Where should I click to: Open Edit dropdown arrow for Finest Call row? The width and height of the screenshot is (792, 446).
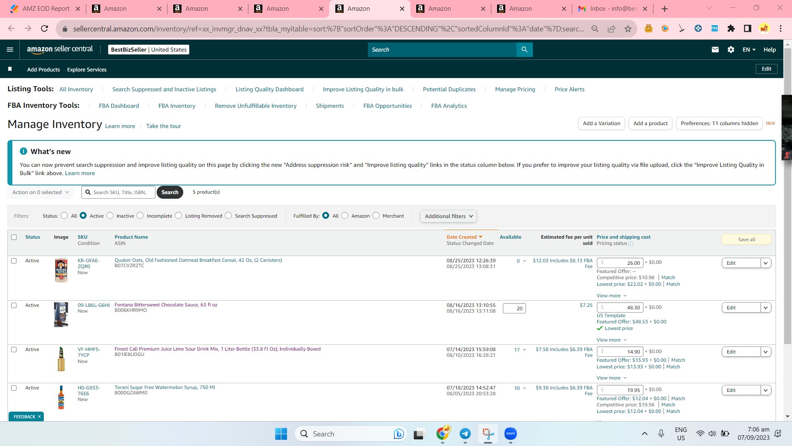point(766,352)
